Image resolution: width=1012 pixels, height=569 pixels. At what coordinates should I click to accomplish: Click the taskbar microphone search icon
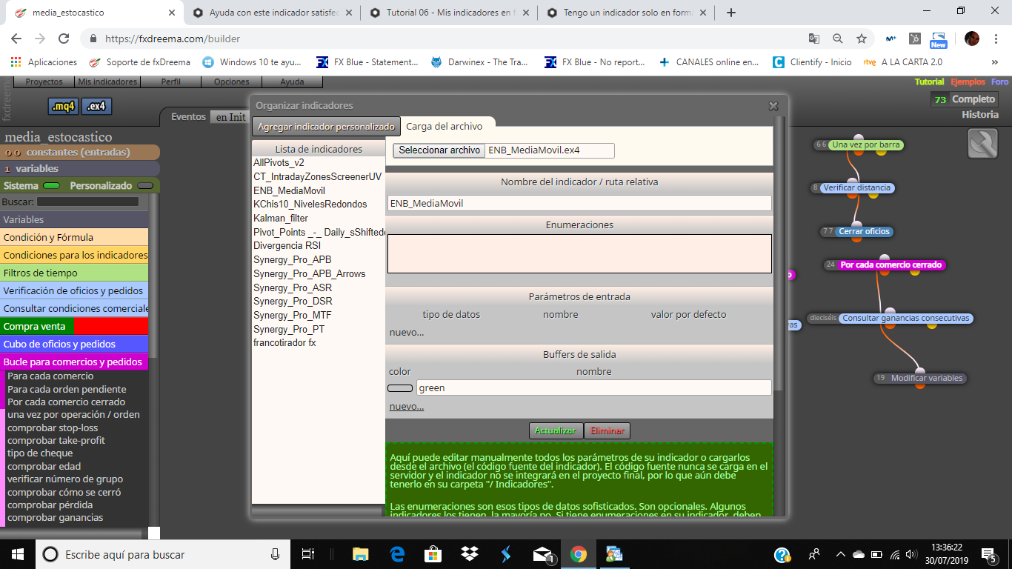point(276,554)
